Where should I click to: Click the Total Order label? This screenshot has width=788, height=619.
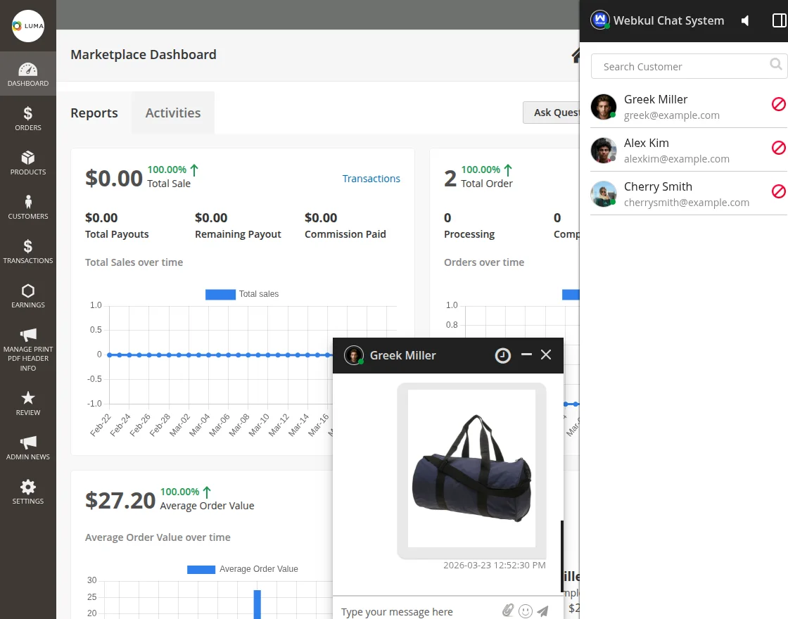tap(486, 184)
